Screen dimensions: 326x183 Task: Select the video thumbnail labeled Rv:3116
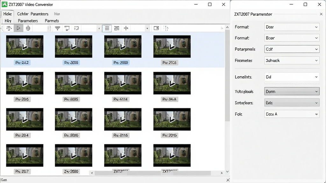(123, 119)
